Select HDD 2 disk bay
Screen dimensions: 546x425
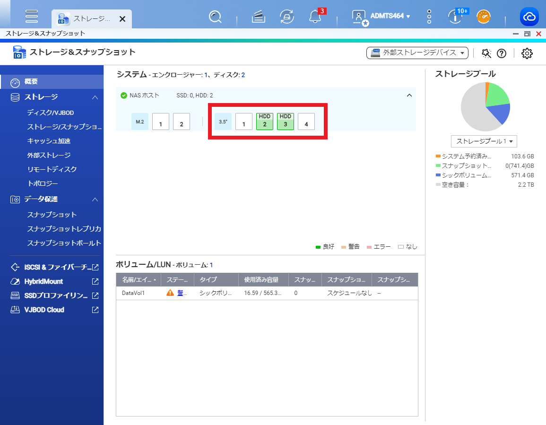pyautogui.click(x=265, y=121)
